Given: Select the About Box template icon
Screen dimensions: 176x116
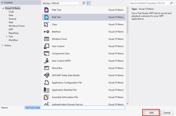Looking at the screenshot, I should [x=46, y=68].
